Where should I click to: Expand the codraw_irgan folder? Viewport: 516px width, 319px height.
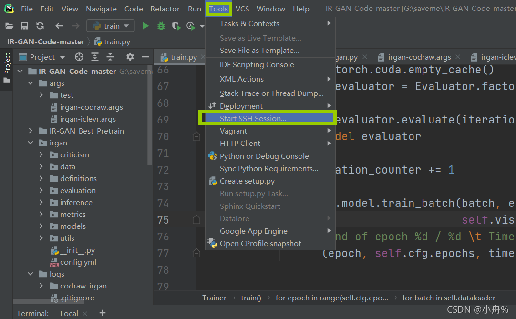[x=41, y=286]
